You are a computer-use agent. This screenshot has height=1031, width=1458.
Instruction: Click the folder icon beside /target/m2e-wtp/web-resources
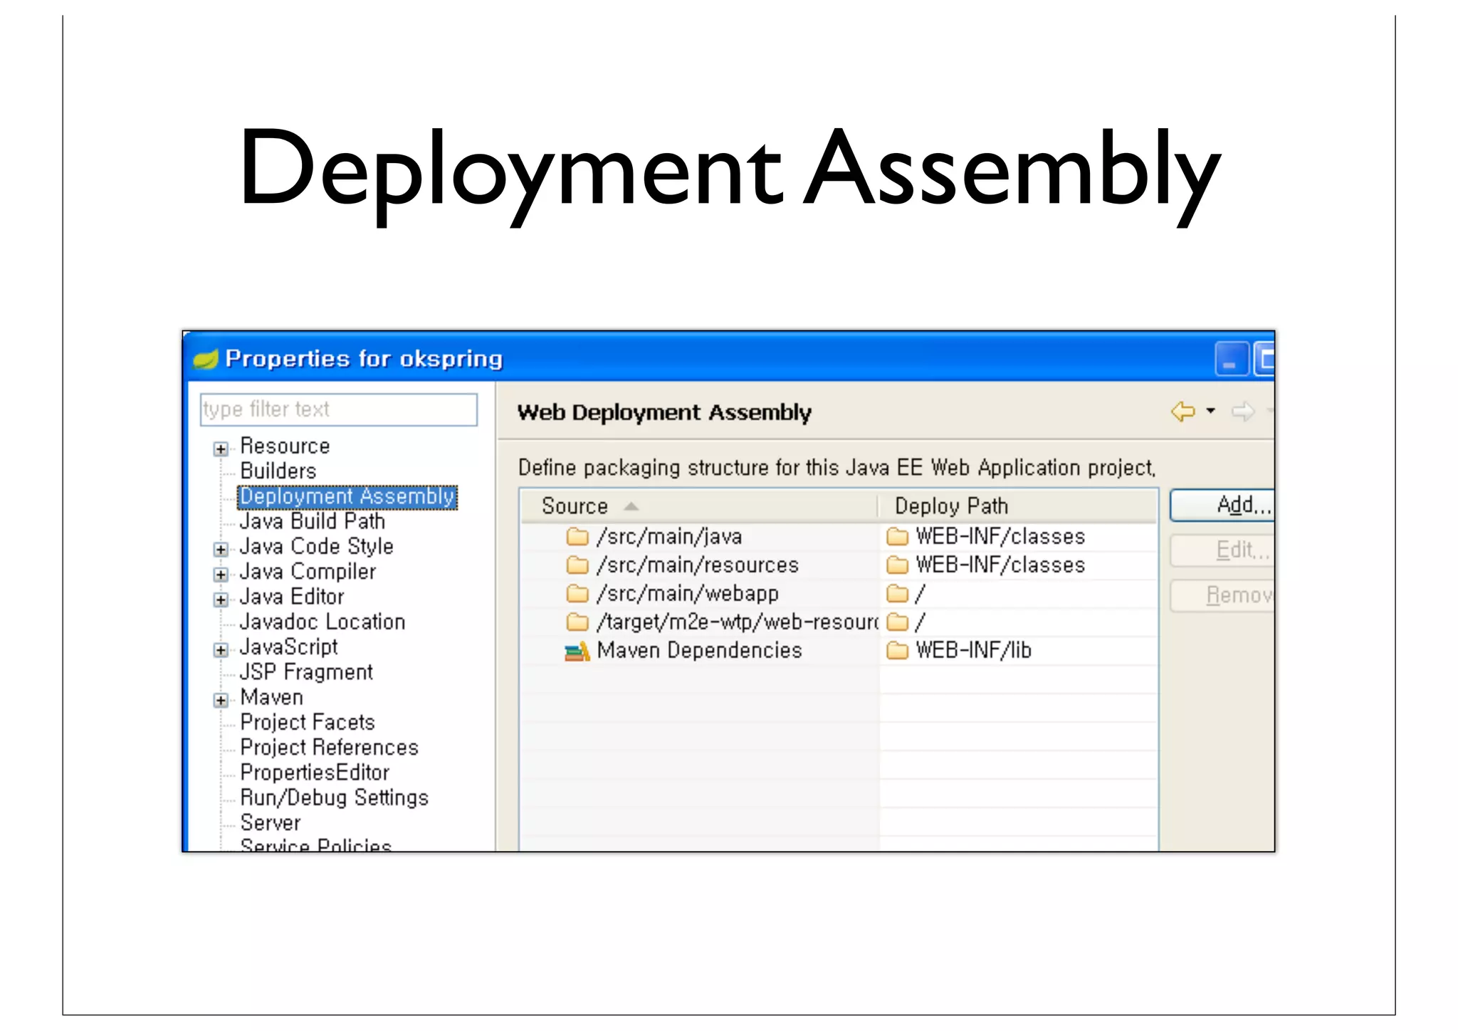point(577,622)
